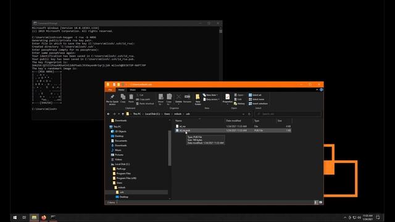
Task: Click the Command Prompt taskbar icon
Action: tap(53, 218)
